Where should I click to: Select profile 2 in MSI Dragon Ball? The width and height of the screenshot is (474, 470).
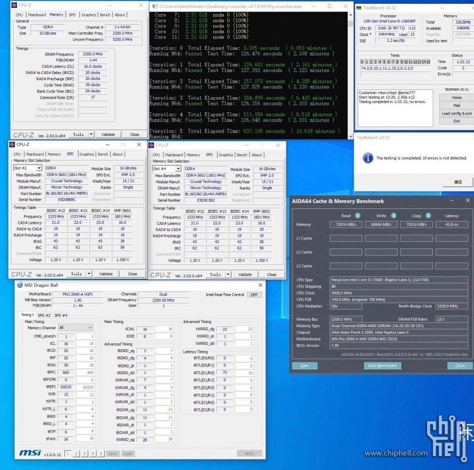coord(76,454)
